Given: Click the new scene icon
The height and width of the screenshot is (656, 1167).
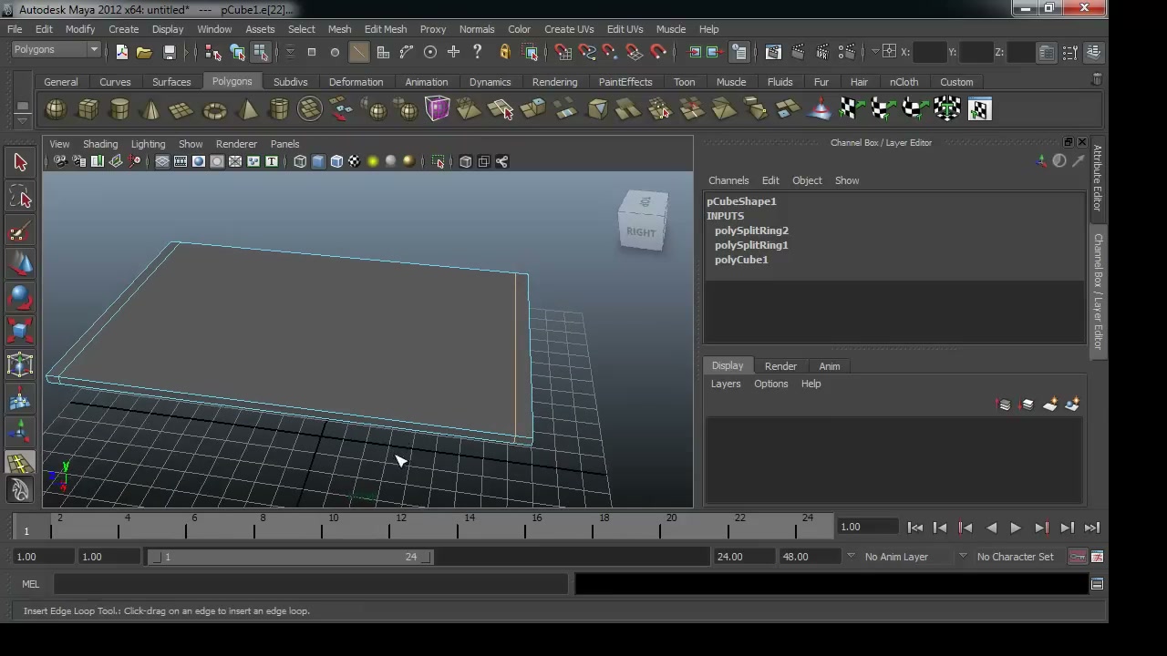Looking at the screenshot, I should tap(122, 52).
